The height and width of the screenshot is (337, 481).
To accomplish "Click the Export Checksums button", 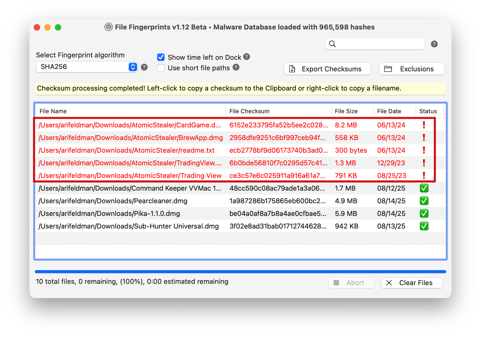I will [327, 69].
